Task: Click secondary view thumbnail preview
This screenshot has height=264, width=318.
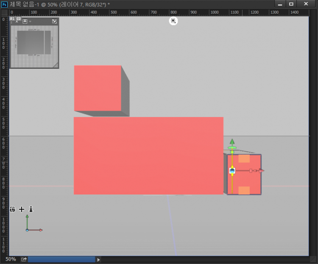Action: point(34,45)
